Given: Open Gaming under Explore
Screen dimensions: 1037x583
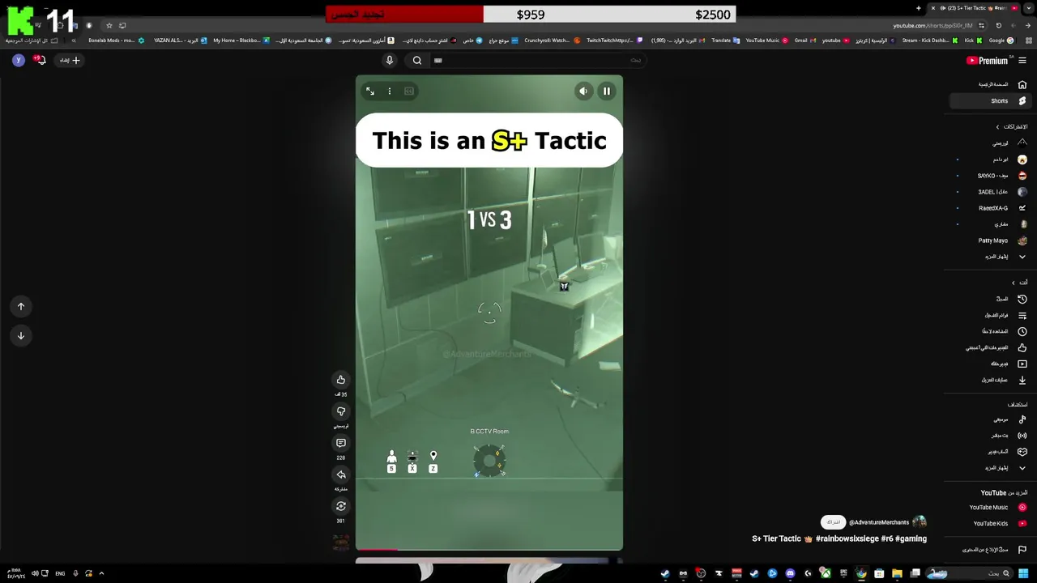Looking at the screenshot, I should 992,452.
